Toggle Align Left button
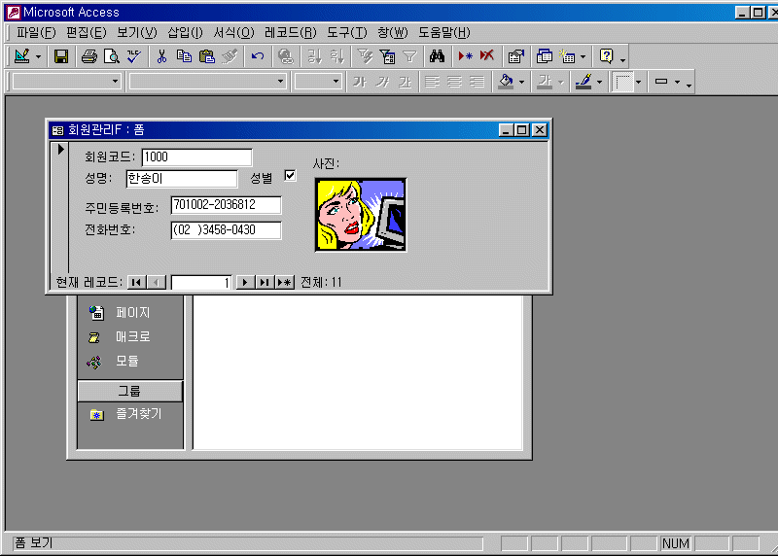Image resolution: width=778 pixels, height=556 pixels. pyautogui.click(x=432, y=82)
